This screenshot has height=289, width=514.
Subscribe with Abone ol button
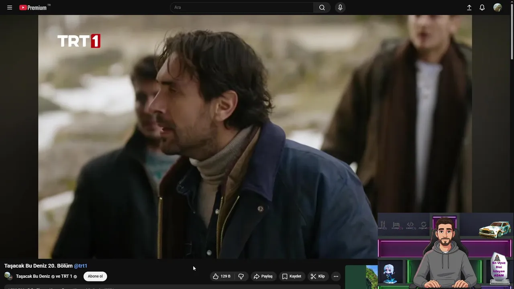(95, 276)
